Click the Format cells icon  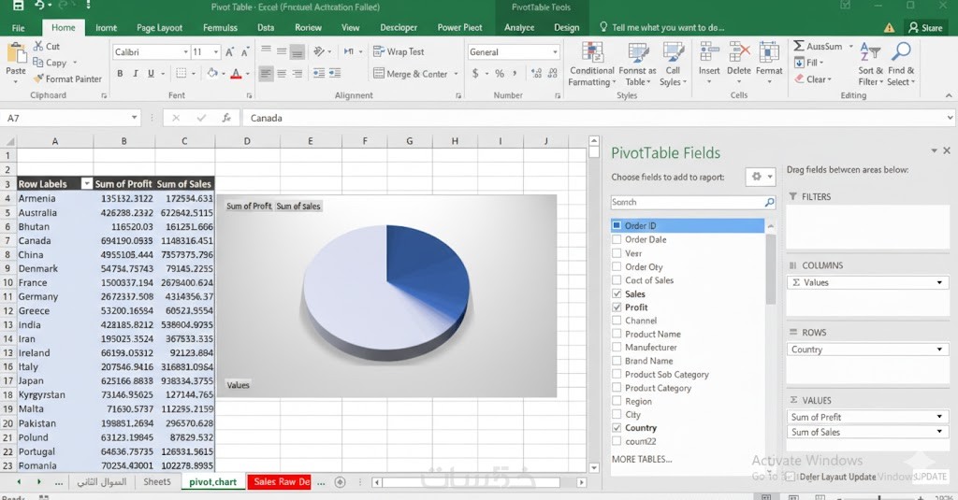(769, 52)
